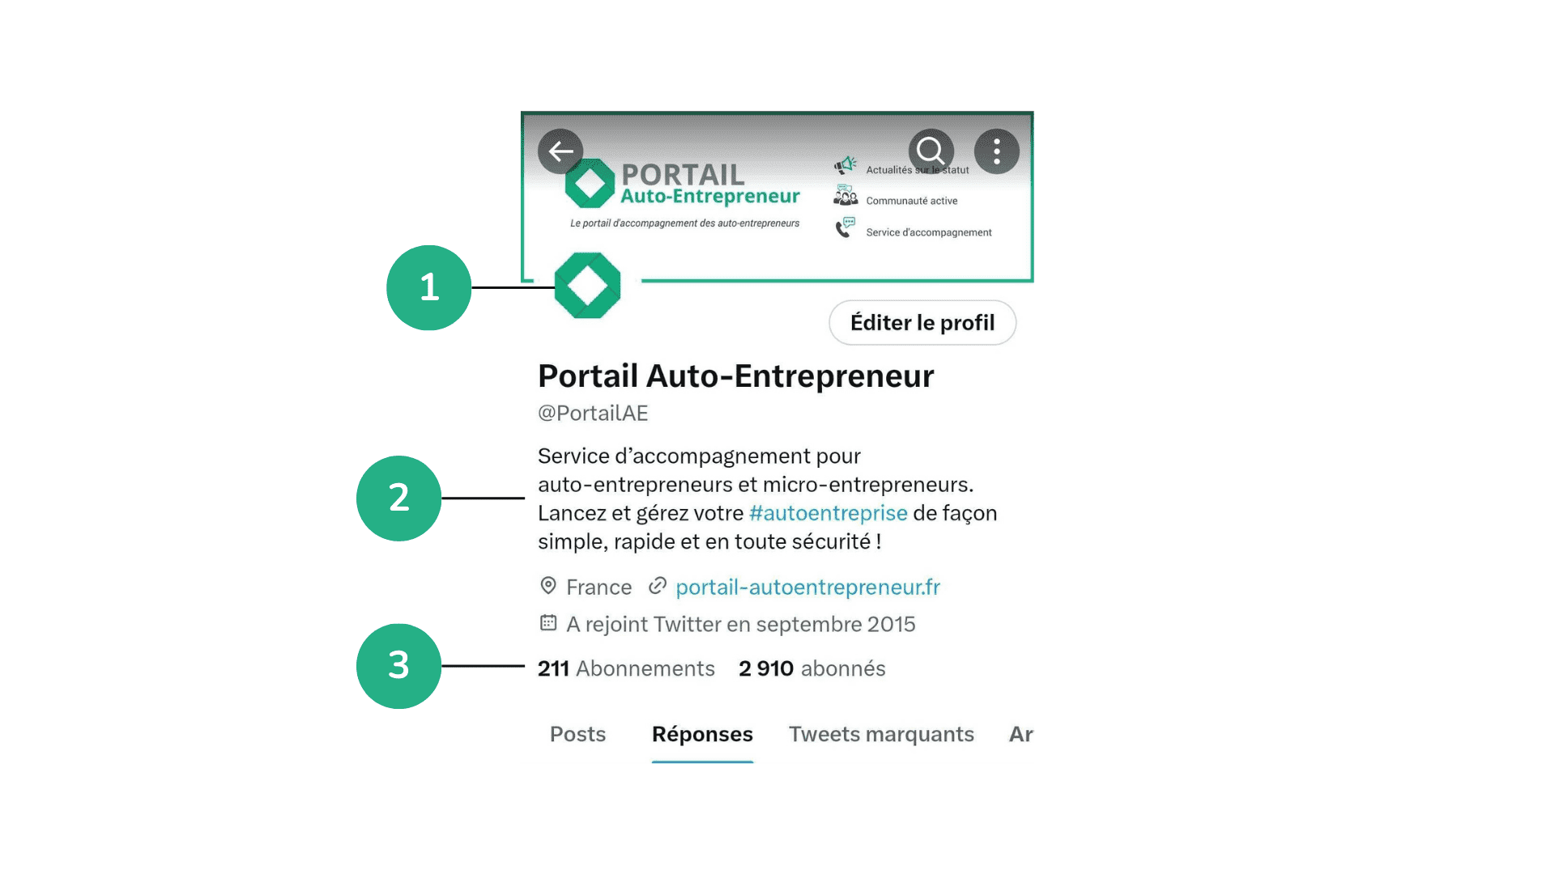The image size is (1555, 874).
Task: Open the Tweets marquants tab
Action: (881, 734)
